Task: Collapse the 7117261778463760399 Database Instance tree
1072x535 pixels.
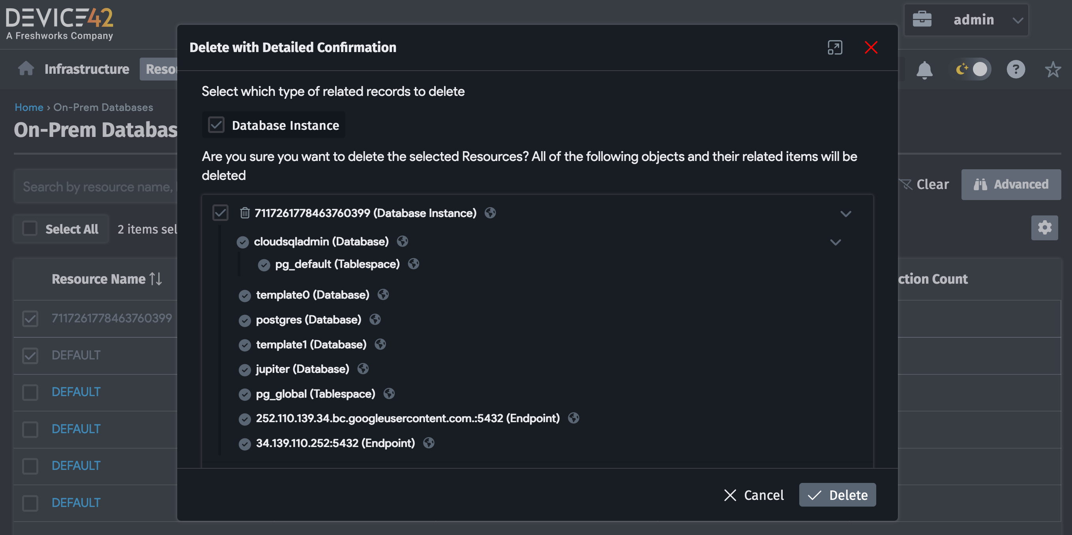Action: point(845,214)
